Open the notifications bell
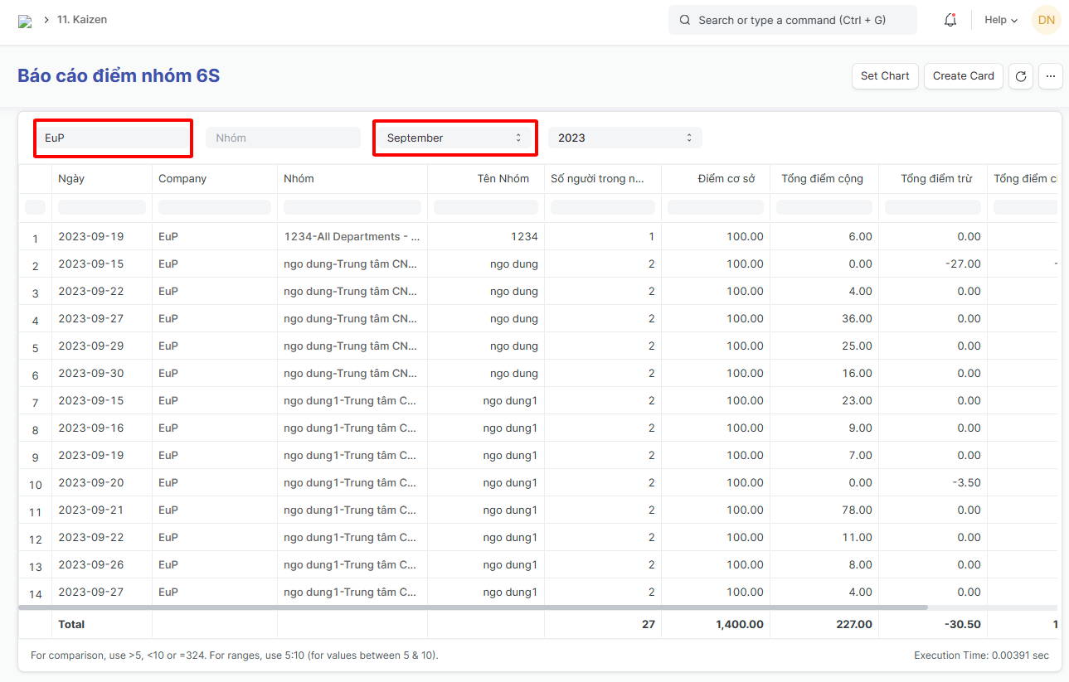This screenshot has height=682, width=1069. (x=950, y=21)
